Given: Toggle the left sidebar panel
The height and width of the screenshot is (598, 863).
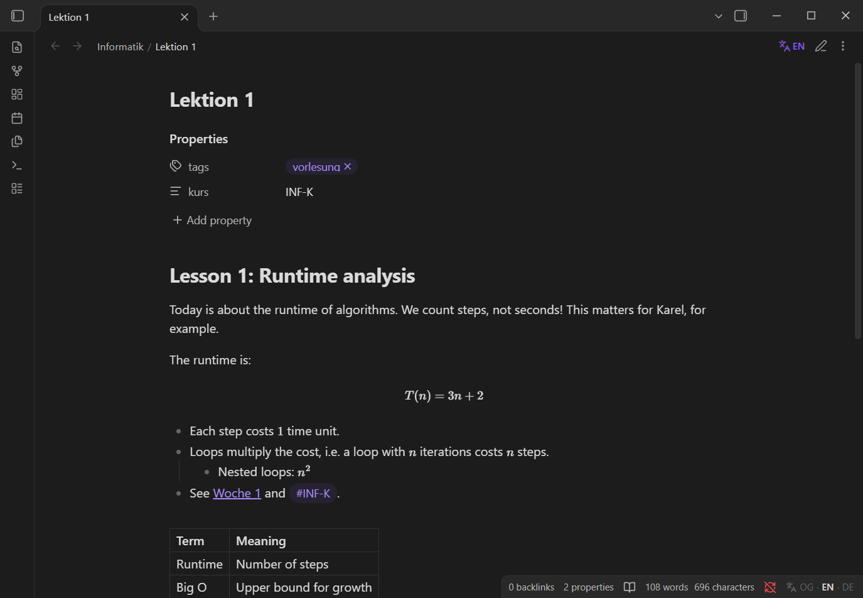Looking at the screenshot, I should coord(18,16).
